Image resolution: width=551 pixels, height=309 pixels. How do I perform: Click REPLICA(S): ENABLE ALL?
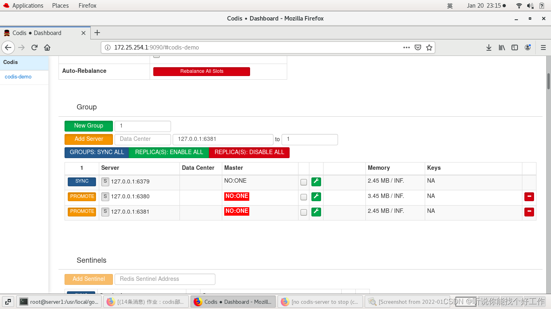[169, 152]
